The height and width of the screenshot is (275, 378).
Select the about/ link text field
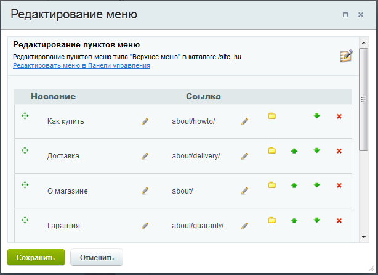[182, 191]
